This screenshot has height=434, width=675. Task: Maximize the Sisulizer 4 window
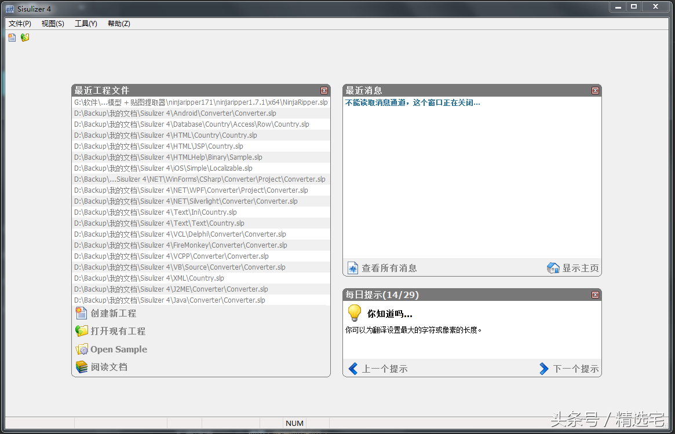click(x=634, y=7)
